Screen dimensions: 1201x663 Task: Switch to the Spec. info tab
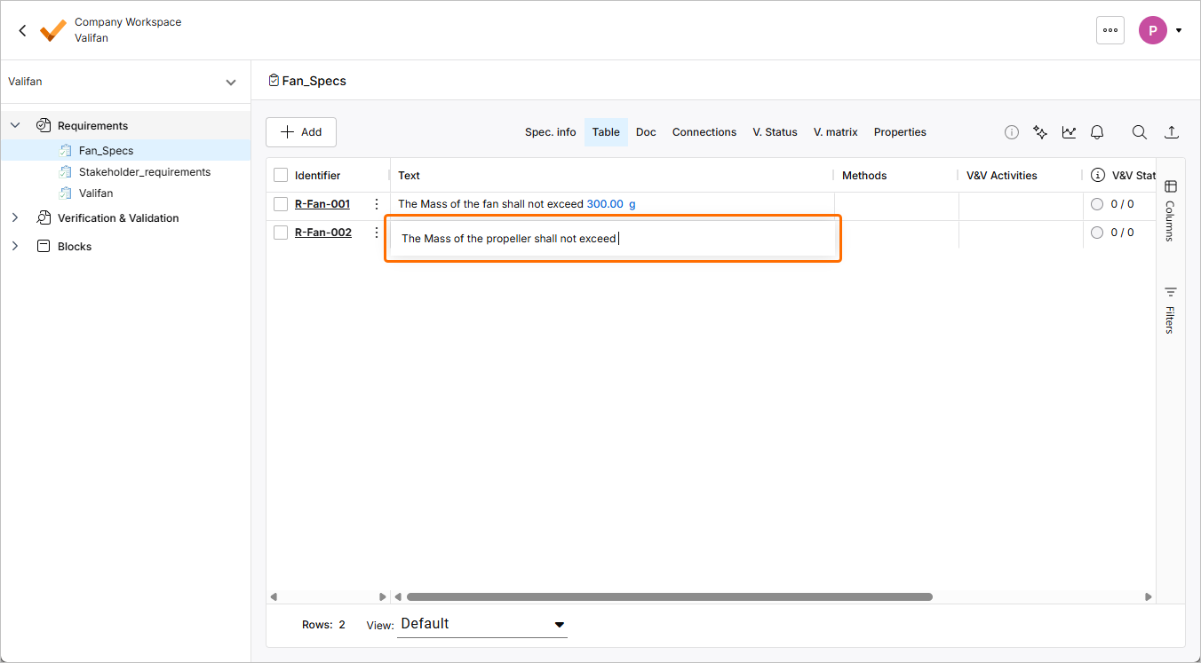click(551, 132)
